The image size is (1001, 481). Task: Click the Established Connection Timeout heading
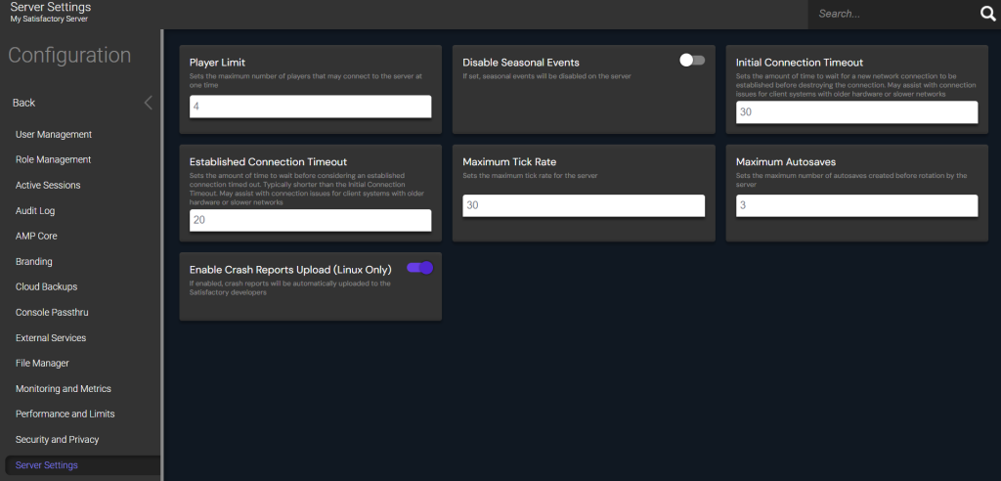pyautogui.click(x=268, y=162)
